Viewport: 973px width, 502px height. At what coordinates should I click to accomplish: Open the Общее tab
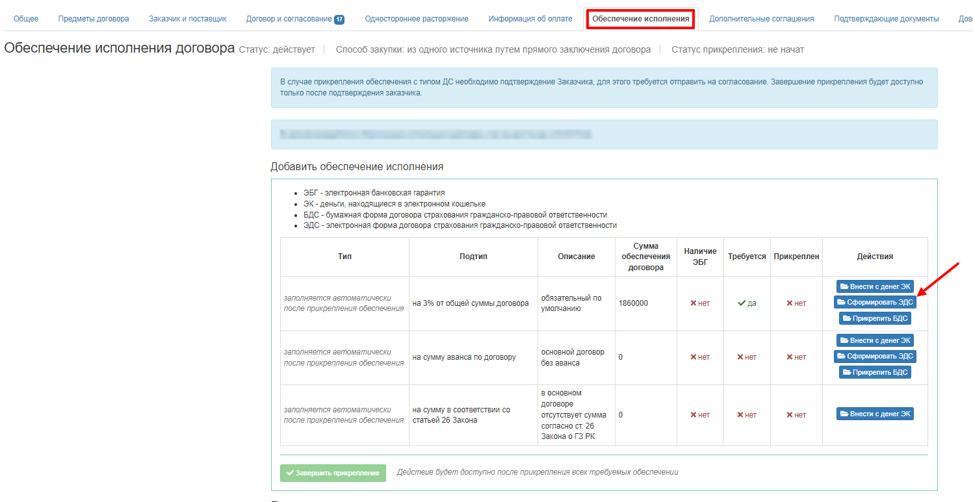click(26, 19)
